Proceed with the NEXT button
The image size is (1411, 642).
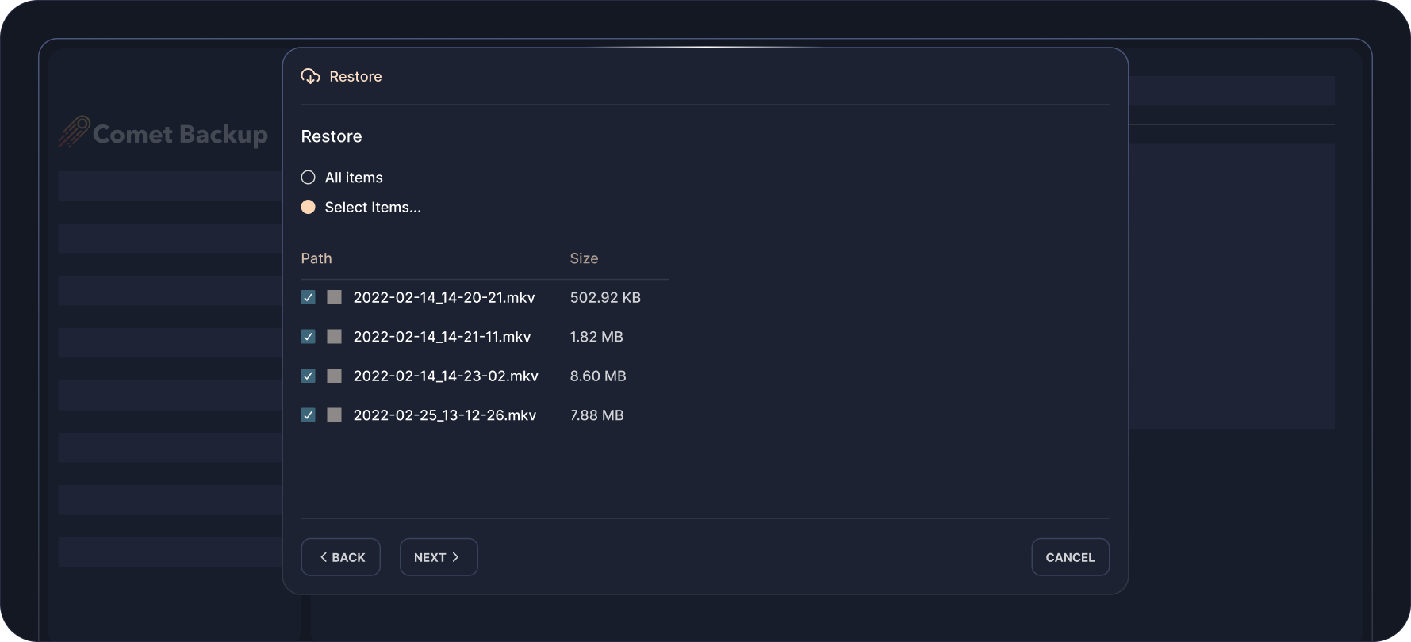click(438, 557)
